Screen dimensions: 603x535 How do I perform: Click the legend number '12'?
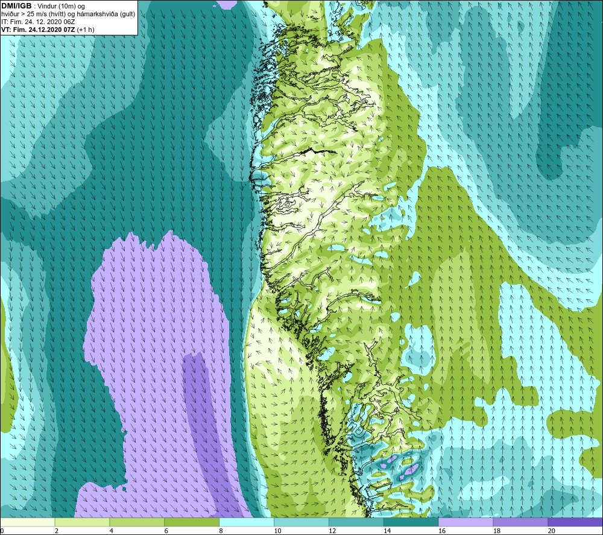pyautogui.click(x=332, y=531)
